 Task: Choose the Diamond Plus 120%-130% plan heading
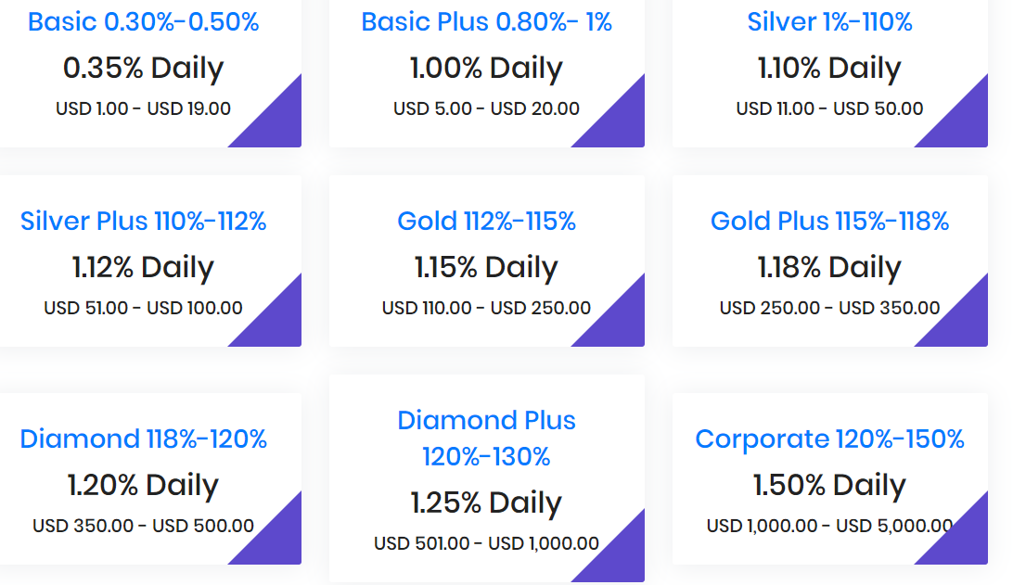click(486, 439)
